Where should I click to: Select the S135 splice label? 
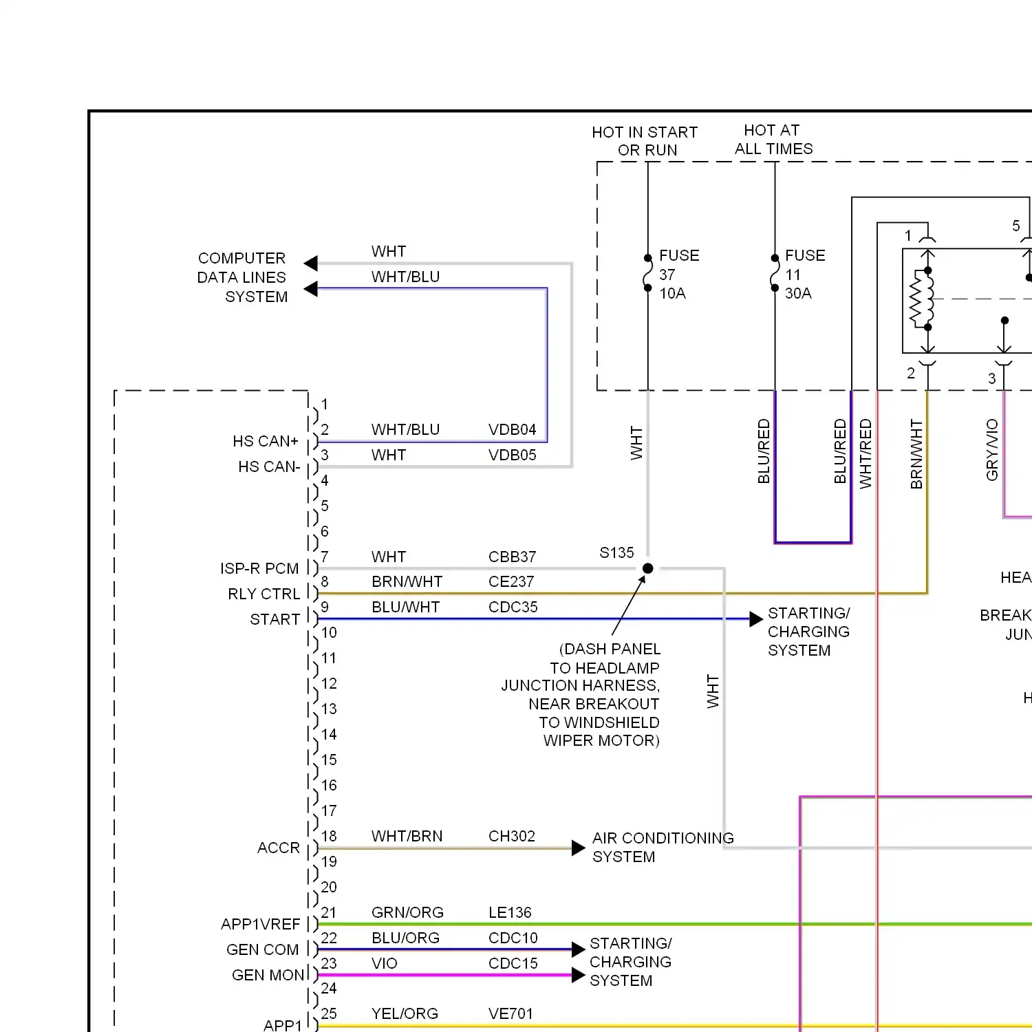point(616,552)
